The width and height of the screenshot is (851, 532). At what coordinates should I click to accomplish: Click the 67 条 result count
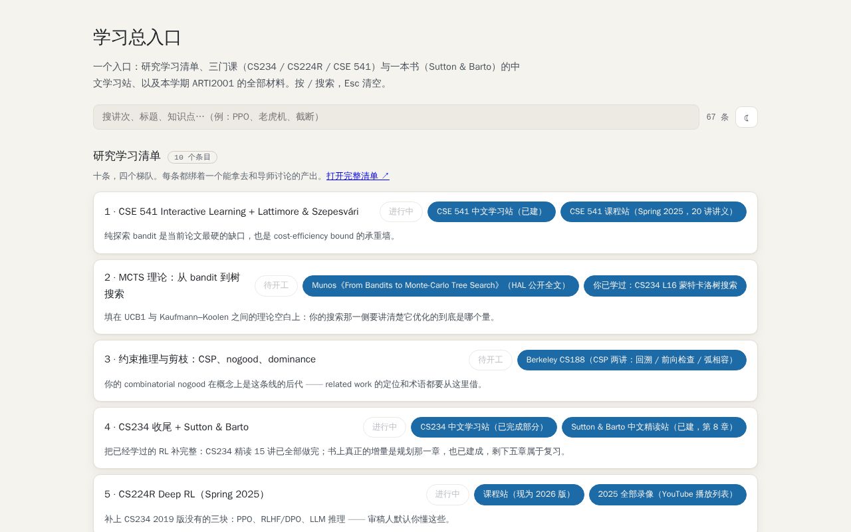tap(717, 117)
